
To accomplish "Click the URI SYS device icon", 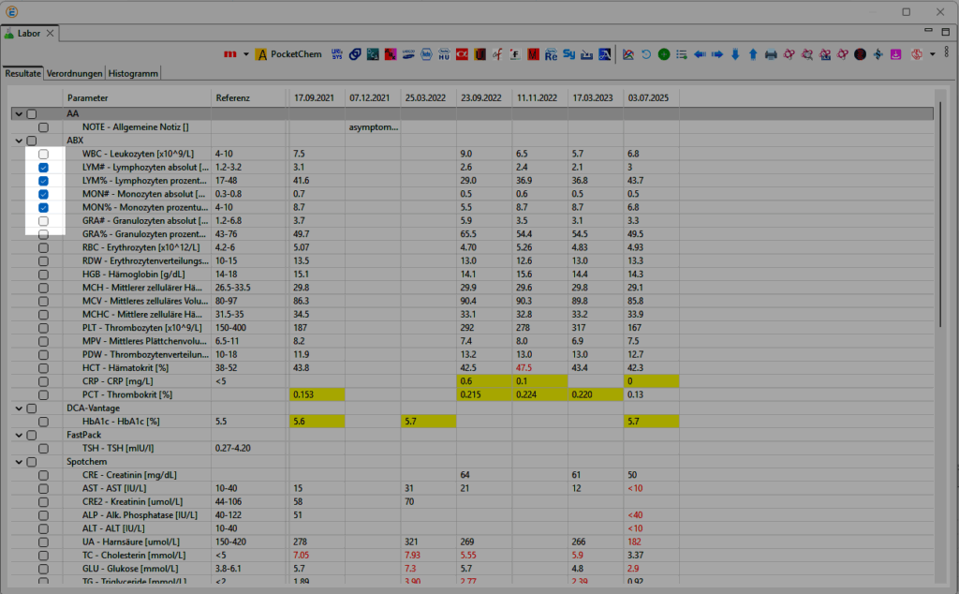I will click(338, 54).
